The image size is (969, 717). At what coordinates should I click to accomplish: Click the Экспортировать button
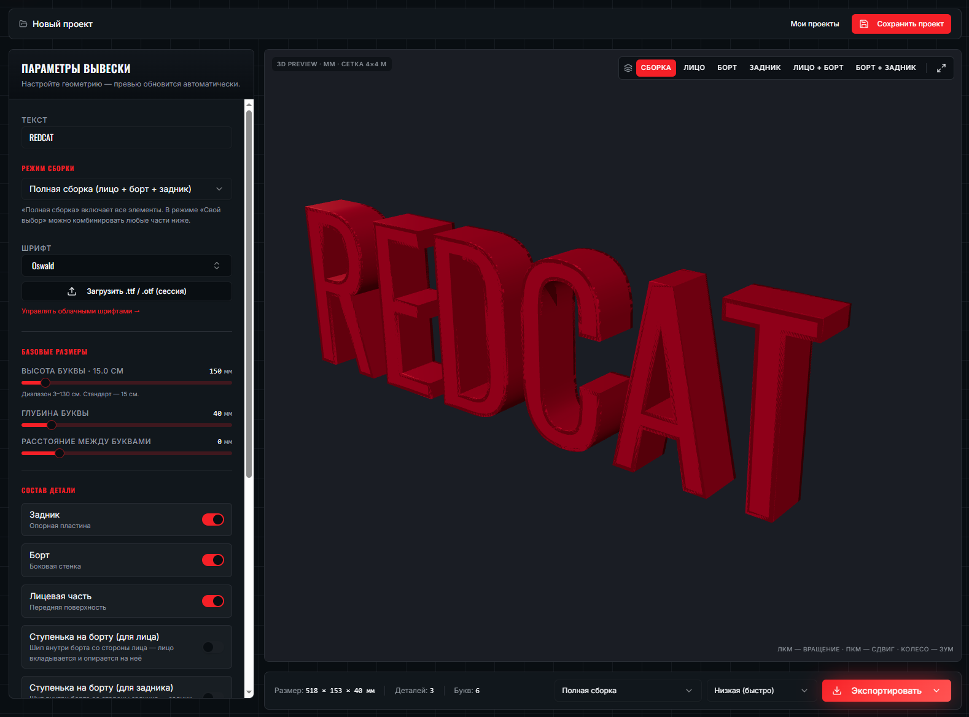[887, 691]
